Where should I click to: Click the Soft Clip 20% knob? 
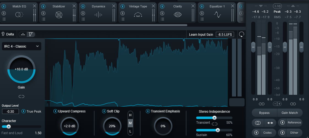pos(112,126)
